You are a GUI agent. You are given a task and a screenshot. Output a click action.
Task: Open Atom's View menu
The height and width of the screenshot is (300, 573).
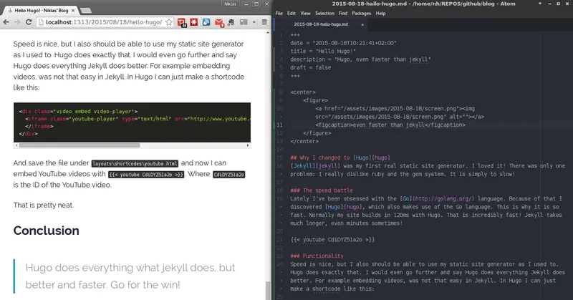[x=306, y=13]
